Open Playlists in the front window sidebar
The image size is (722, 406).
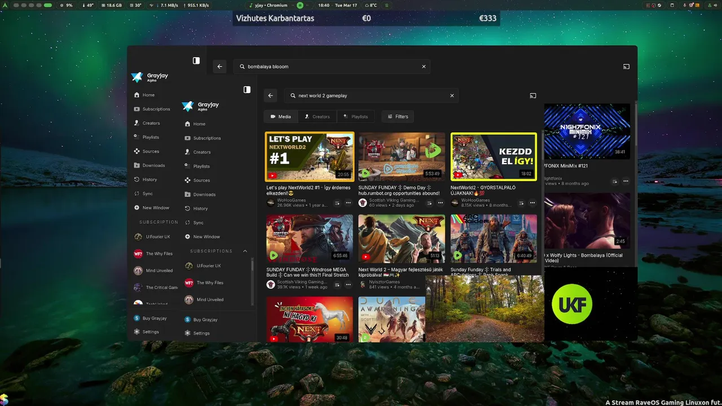201,166
